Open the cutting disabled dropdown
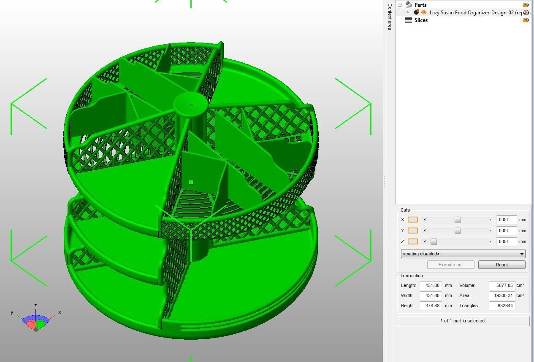534x362 pixels. click(x=463, y=254)
